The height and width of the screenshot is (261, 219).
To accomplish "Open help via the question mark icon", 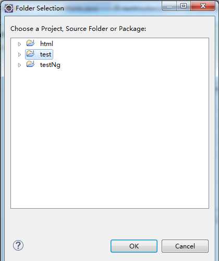I will [x=18, y=245].
